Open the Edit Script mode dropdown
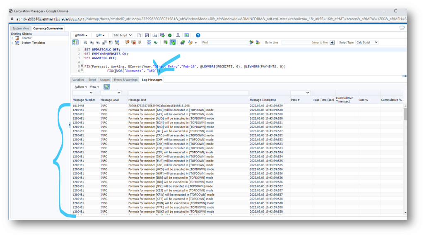 pos(122,35)
